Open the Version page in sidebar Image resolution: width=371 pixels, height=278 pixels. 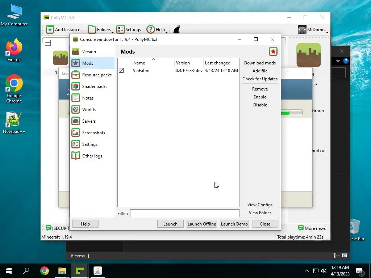click(92, 51)
